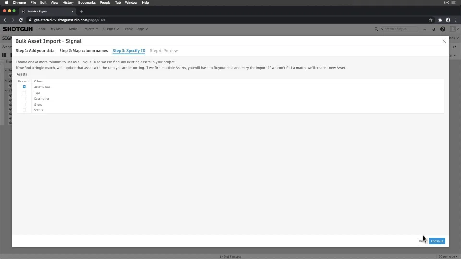
Task: Go to Step 2: Map column names
Action: [84, 51]
